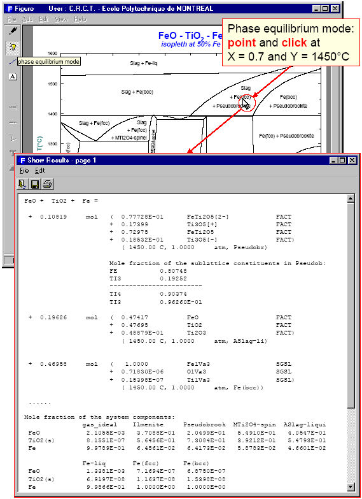
Task: Open Add menu in Figure window
Action: tap(27, 19)
